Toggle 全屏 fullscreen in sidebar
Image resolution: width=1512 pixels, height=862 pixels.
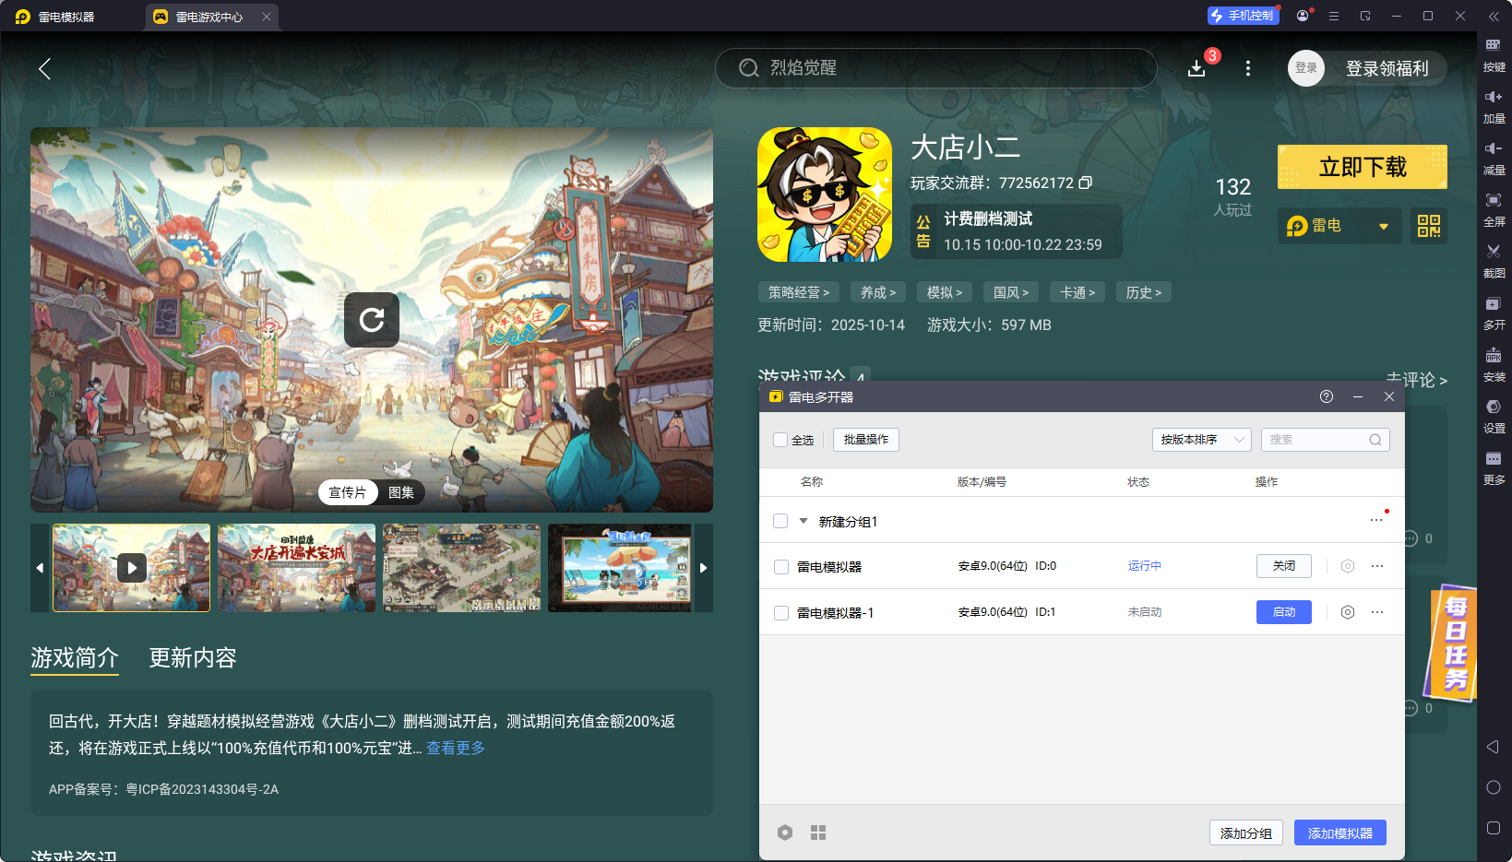coord(1494,210)
